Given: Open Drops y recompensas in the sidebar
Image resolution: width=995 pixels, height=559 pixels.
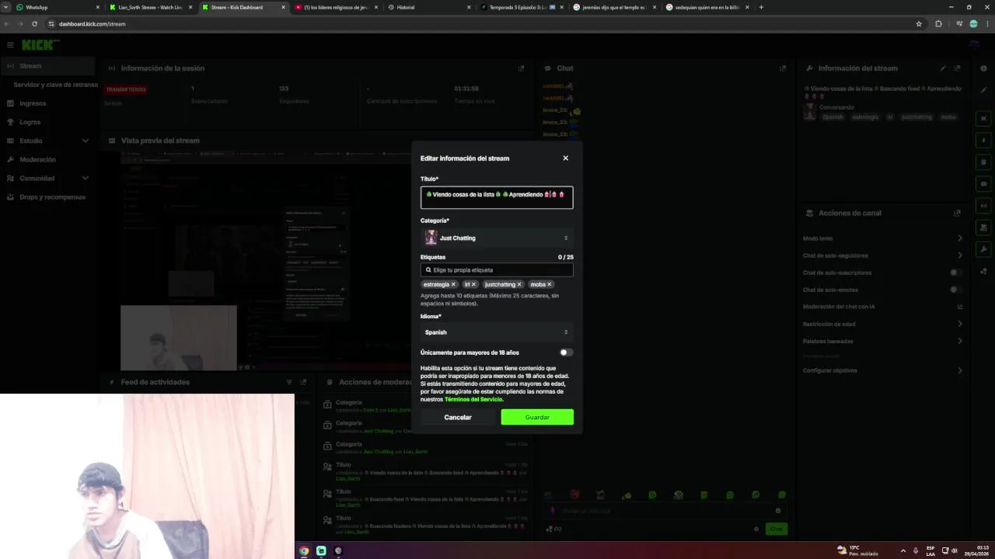Looking at the screenshot, I should [x=52, y=196].
